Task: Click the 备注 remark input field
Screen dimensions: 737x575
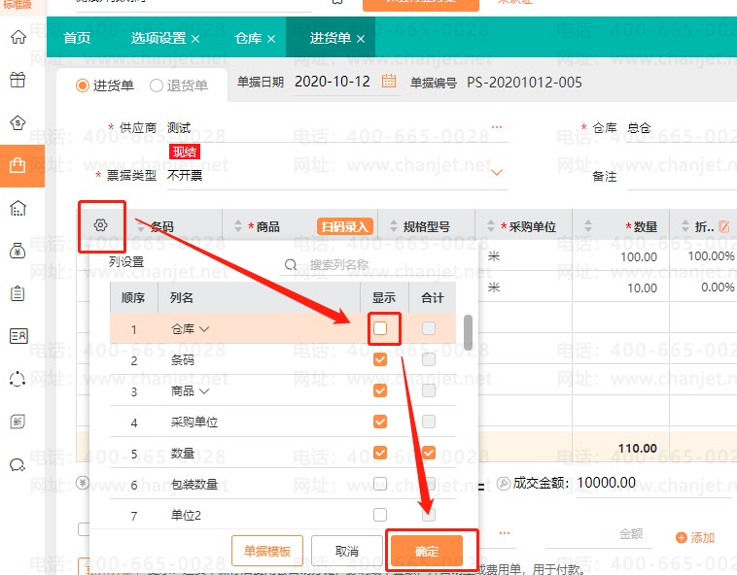Action: [x=682, y=177]
